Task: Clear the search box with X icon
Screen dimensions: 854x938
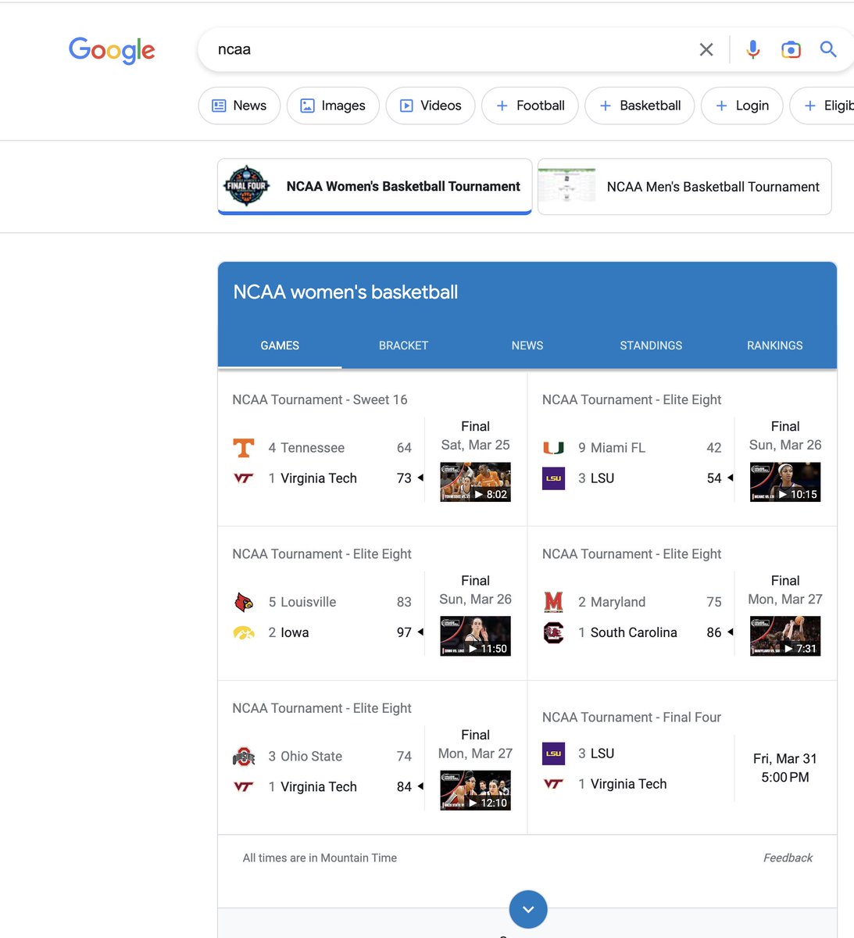Action: tap(706, 49)
